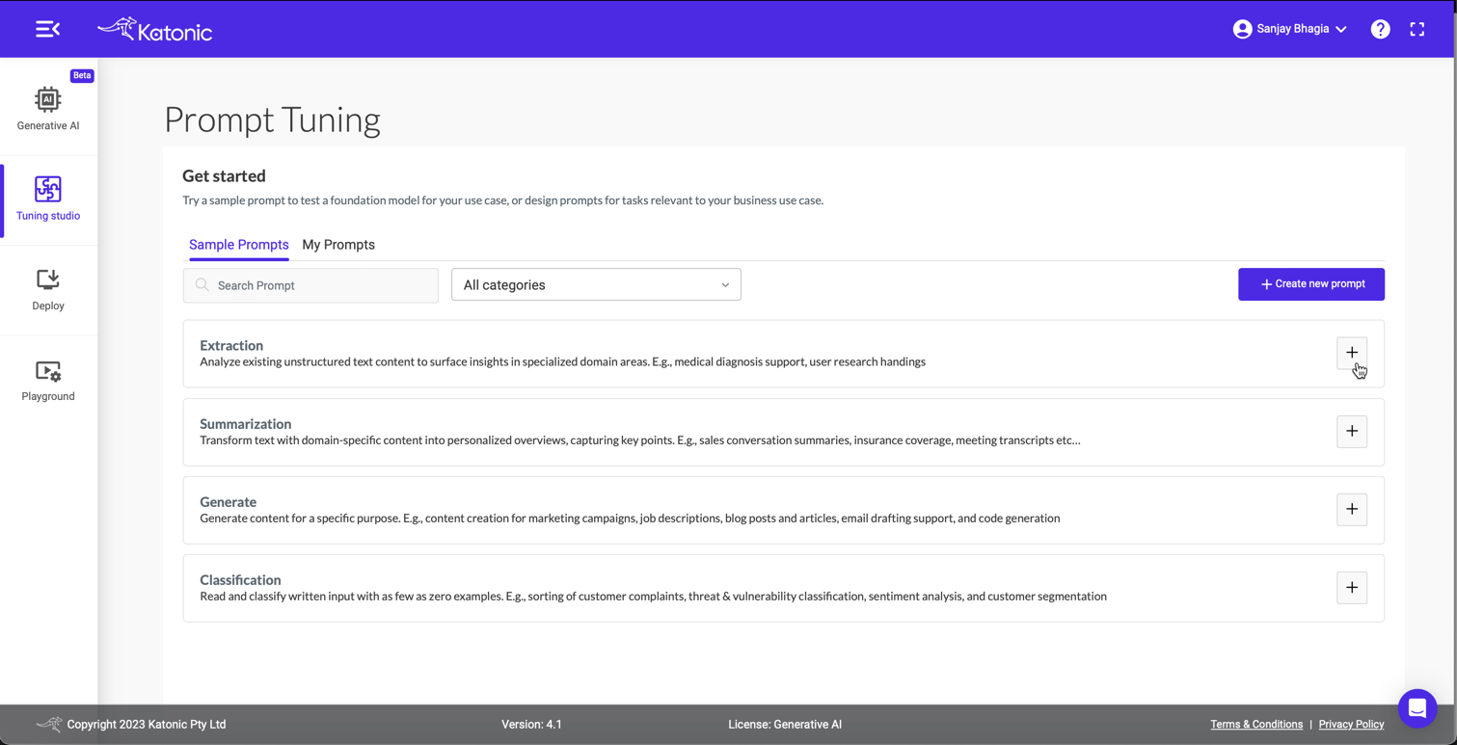The width and height of the screenshot is (1457, 745).
Task: Click the Create new prompt button
Action: tap(1310, 284)
